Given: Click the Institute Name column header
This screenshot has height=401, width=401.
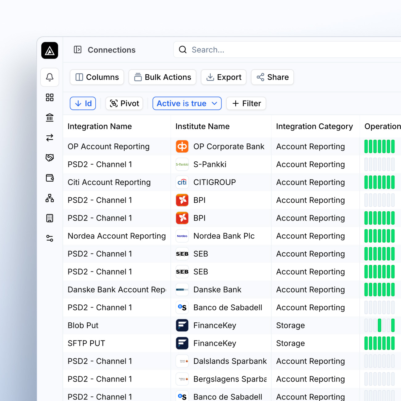Looking at the screenshot, I should coord(202,126).
